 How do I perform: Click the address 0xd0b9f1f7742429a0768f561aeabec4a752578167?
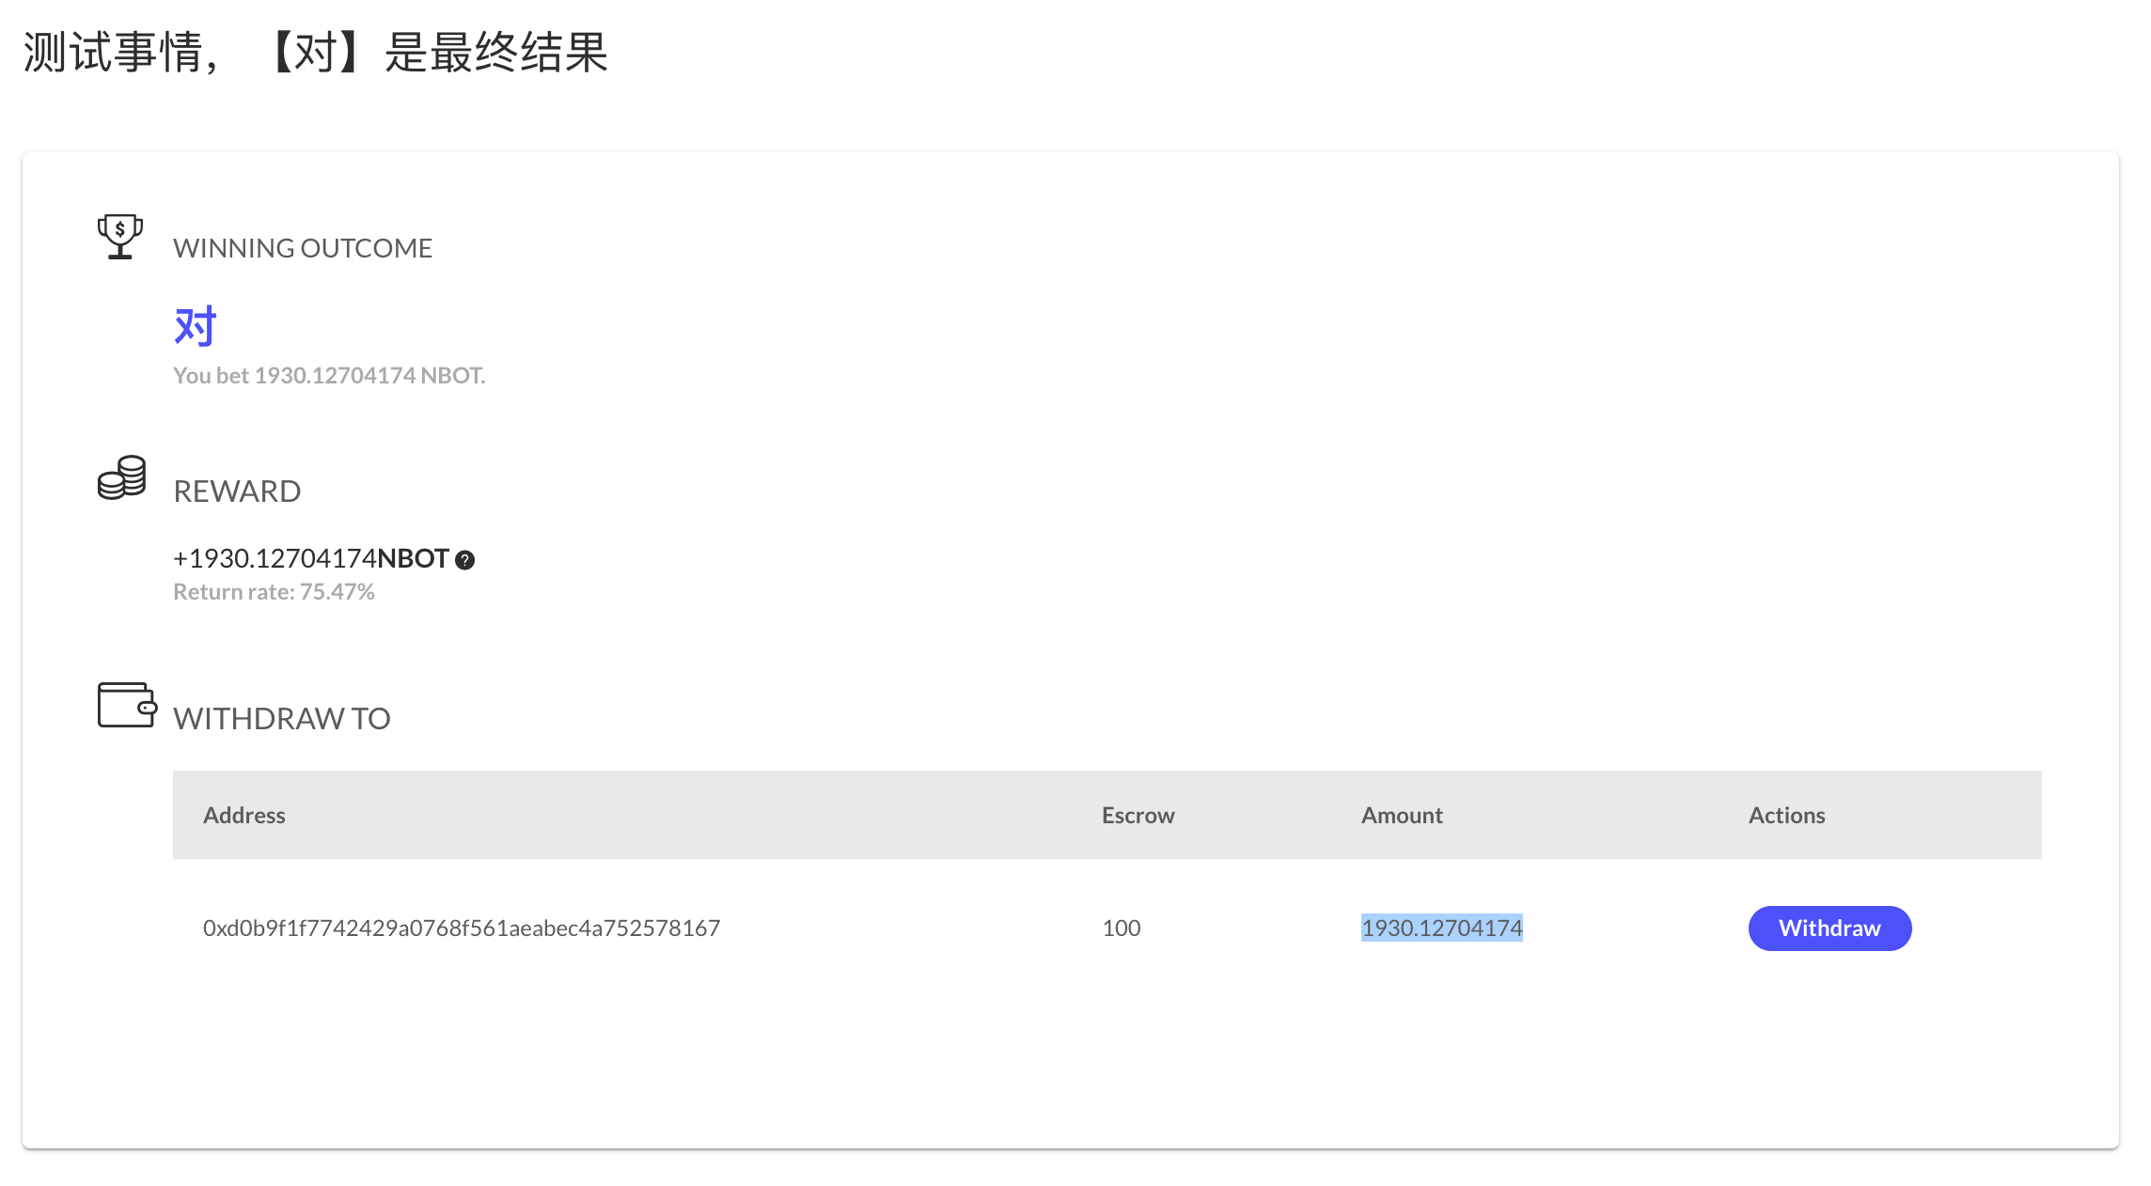point(461,928)
